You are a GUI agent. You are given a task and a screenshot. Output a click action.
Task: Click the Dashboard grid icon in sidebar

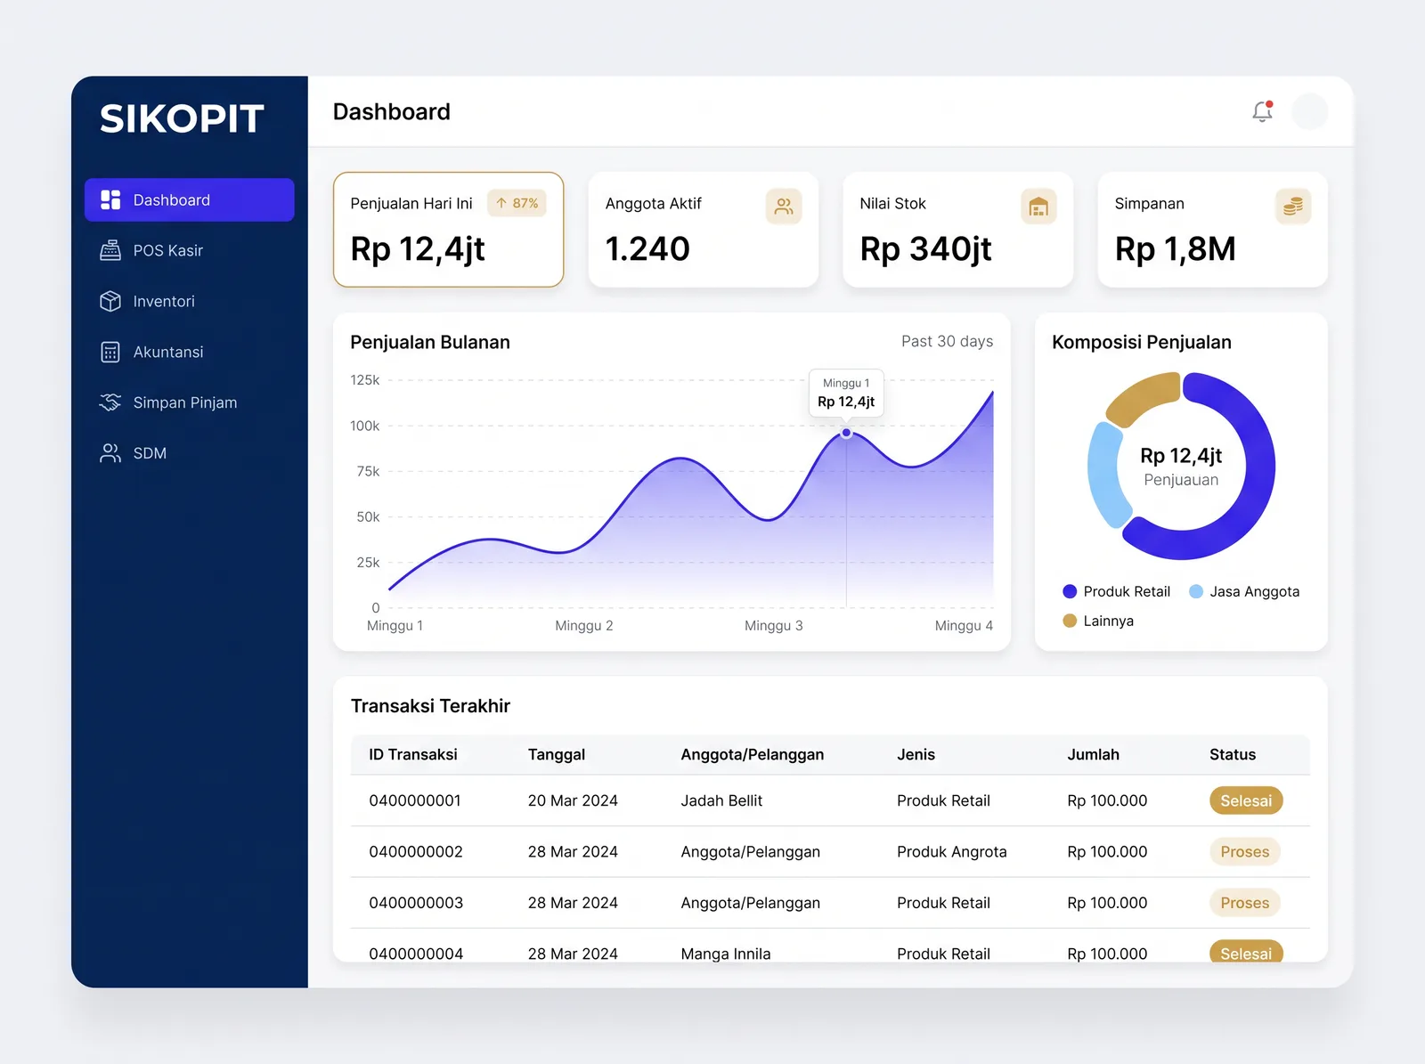[110, 199]
